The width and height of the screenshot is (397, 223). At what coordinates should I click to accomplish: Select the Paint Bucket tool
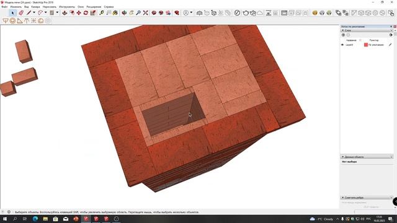(115, 12)
